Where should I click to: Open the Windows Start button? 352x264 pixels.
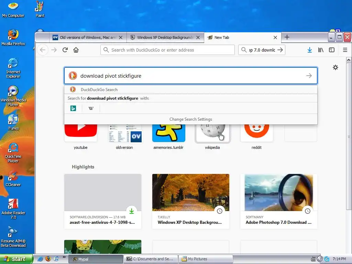(16, 259)
